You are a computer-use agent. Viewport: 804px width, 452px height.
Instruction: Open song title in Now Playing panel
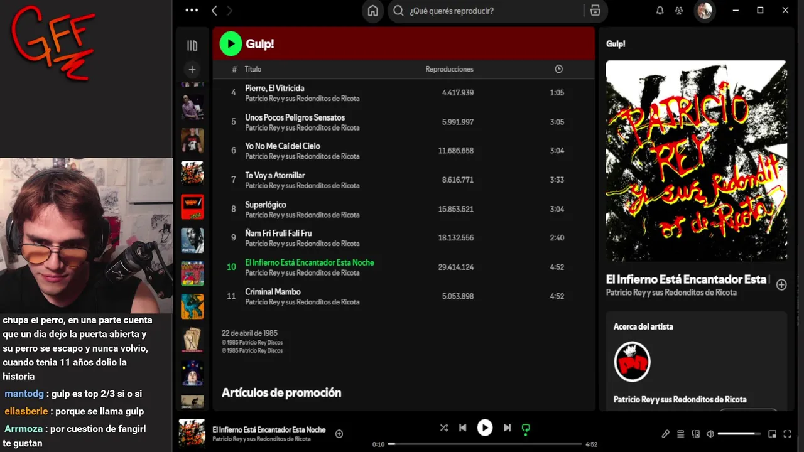[x=687, y=279]
